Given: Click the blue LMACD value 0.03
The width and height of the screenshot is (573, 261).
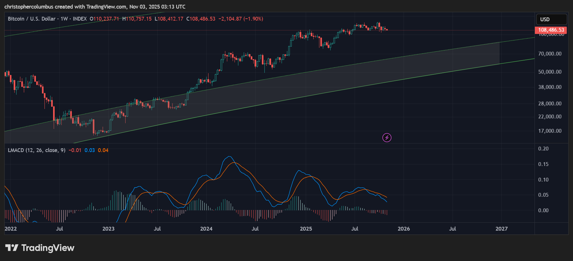Looking at the screenshot, I should pos(90,150).
